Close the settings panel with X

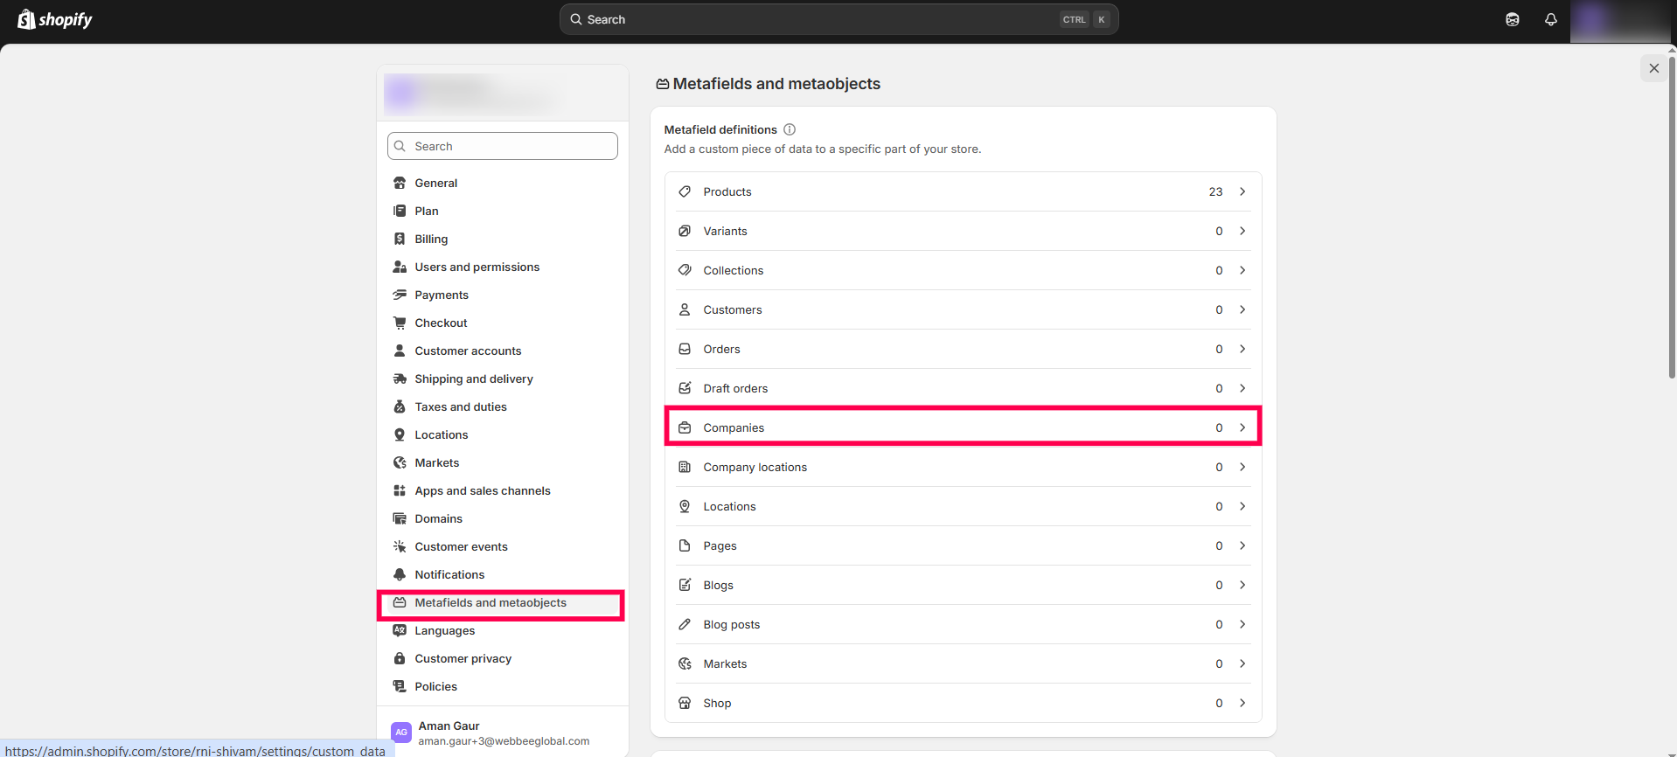pyautogui.click(x=1653, y=68)
